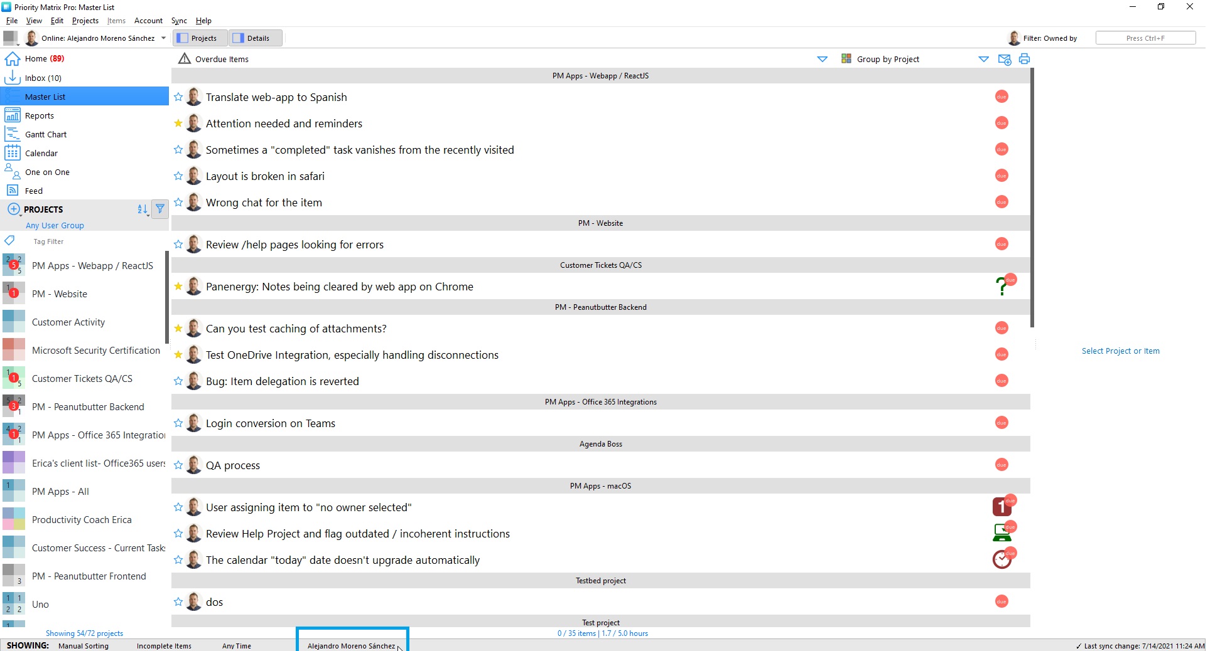Click the green question mark icon on Panenergy item
Screen dimensions: 1220x651
1001,287
